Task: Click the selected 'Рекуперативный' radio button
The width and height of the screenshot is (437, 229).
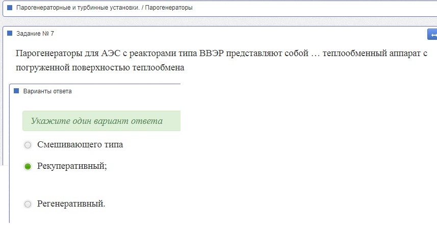Action: (x=28, y=166)
